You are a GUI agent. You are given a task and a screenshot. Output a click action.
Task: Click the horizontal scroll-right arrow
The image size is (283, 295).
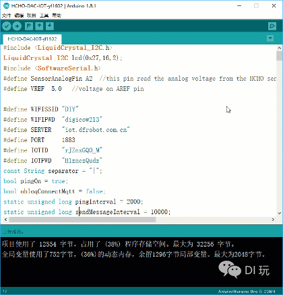coord(273,220)
